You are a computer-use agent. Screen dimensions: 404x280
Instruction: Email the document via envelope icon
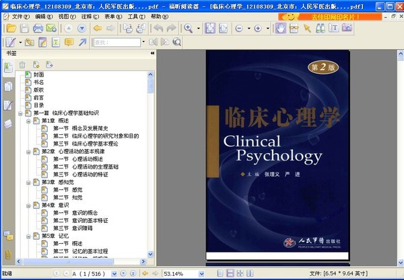pyautogui.click(x=51, y=28)
